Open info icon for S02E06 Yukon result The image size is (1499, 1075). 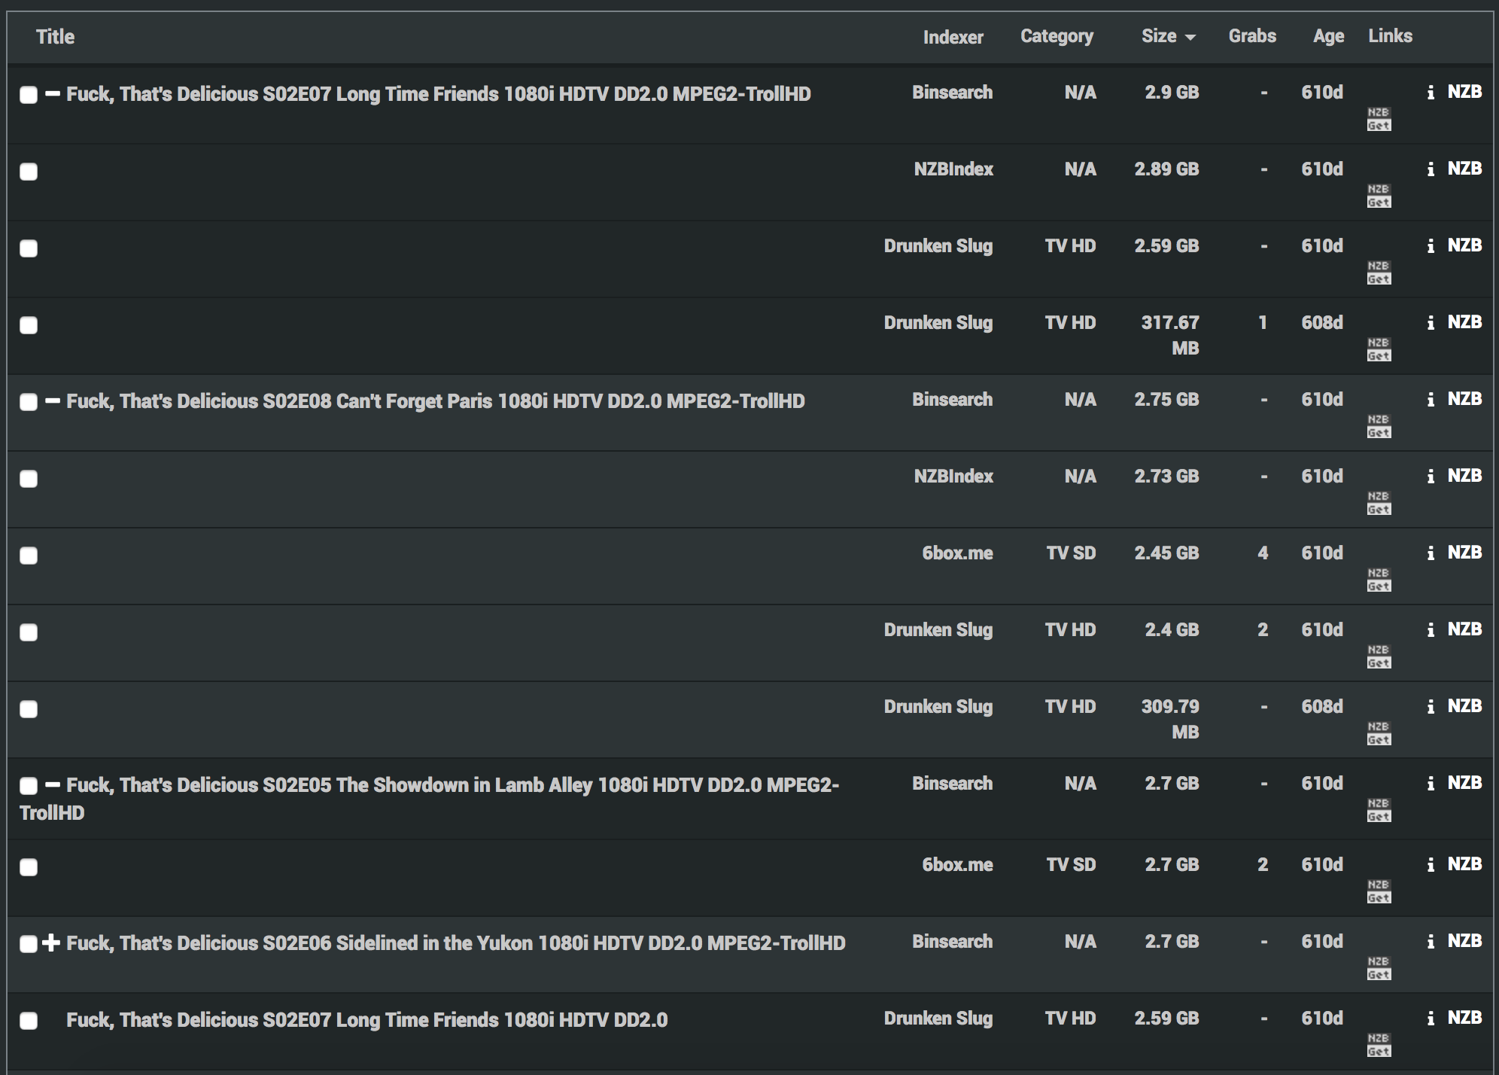coord(1430,942)
